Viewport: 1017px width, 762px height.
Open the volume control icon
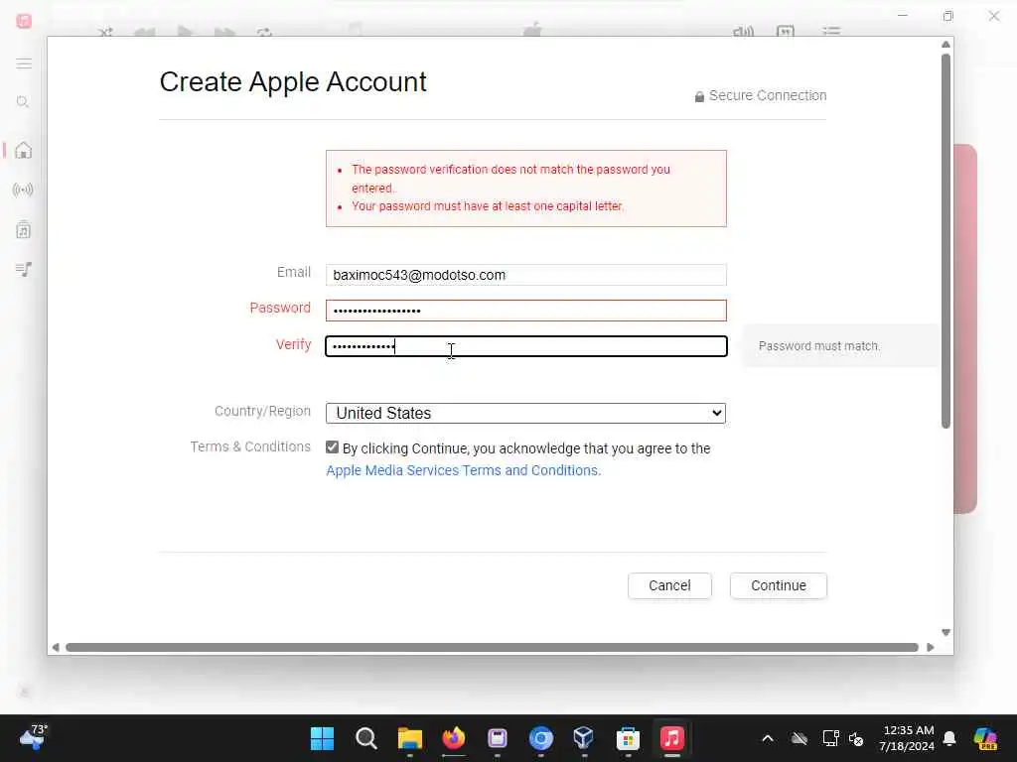coord(743,31)
